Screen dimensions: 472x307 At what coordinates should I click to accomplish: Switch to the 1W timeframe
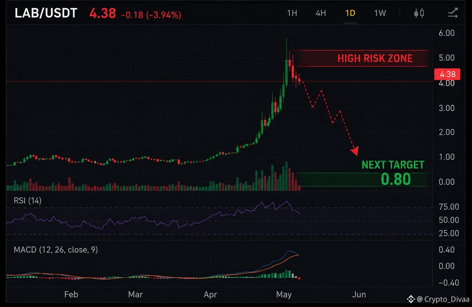pyautogui.click(x=380, y=13)
